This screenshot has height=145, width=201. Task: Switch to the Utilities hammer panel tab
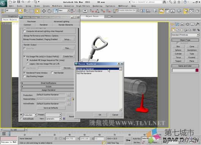click(x=197, y=24)
